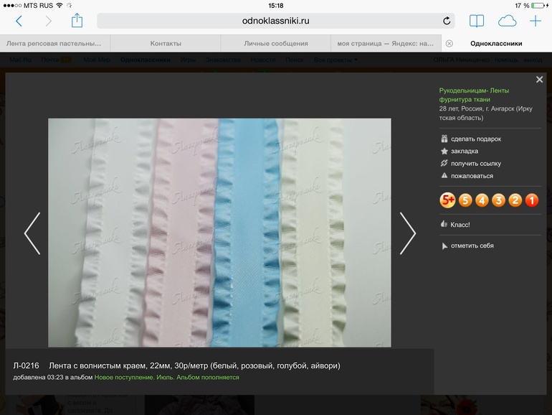The width and height of the screenshot is (552, 415).
Task: Rate the photo 5+ orange badge
Action: click(447, 200)
